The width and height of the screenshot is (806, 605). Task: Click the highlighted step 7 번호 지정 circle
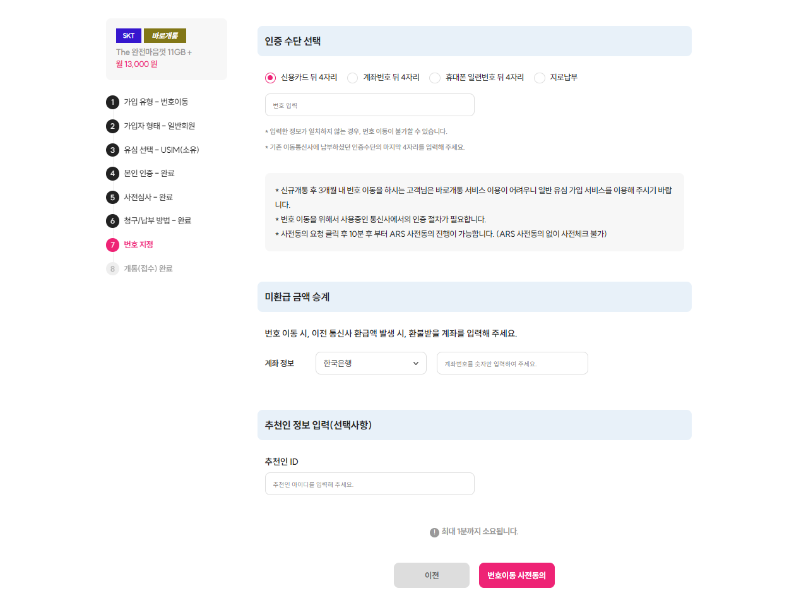[112, 245]
